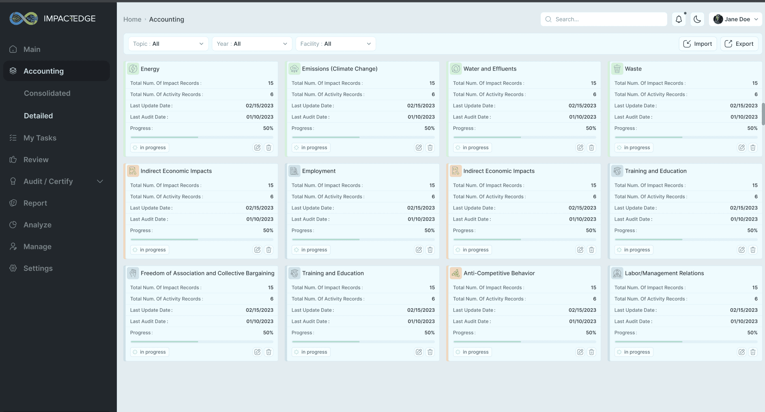765x412 pixels.
Task: Select Accounting in the sidebar
Action: [x=56, y=71]
